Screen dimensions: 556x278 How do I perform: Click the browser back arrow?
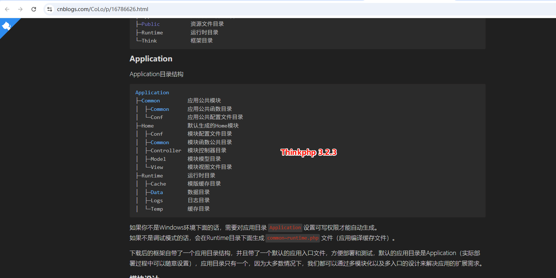(x=7, y=9)
